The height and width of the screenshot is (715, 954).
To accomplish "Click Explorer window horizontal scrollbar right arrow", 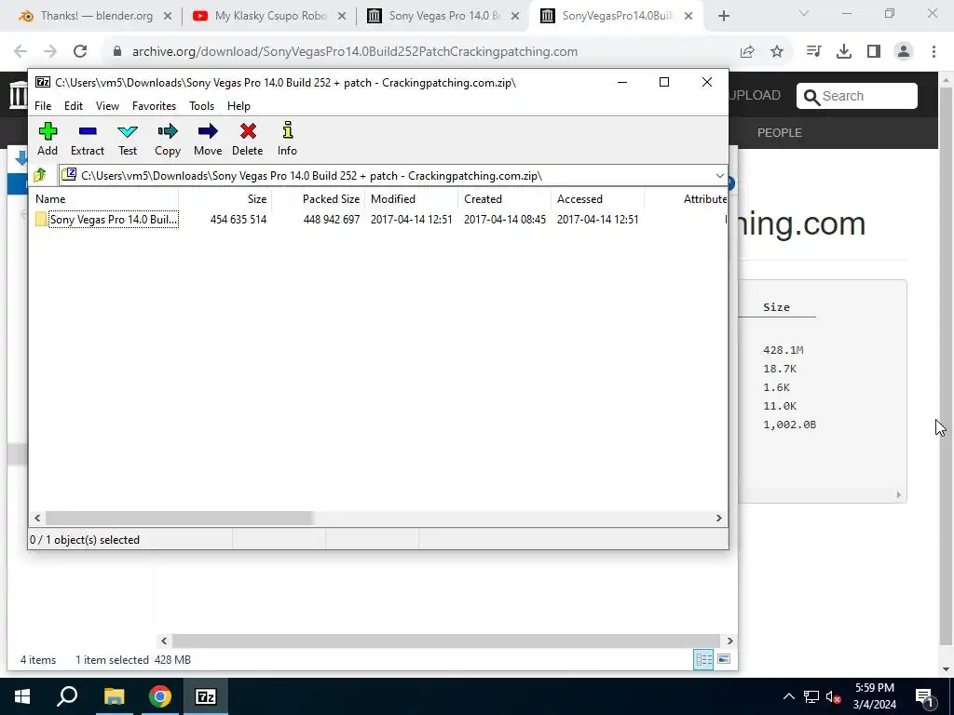I will pos(730,641).
